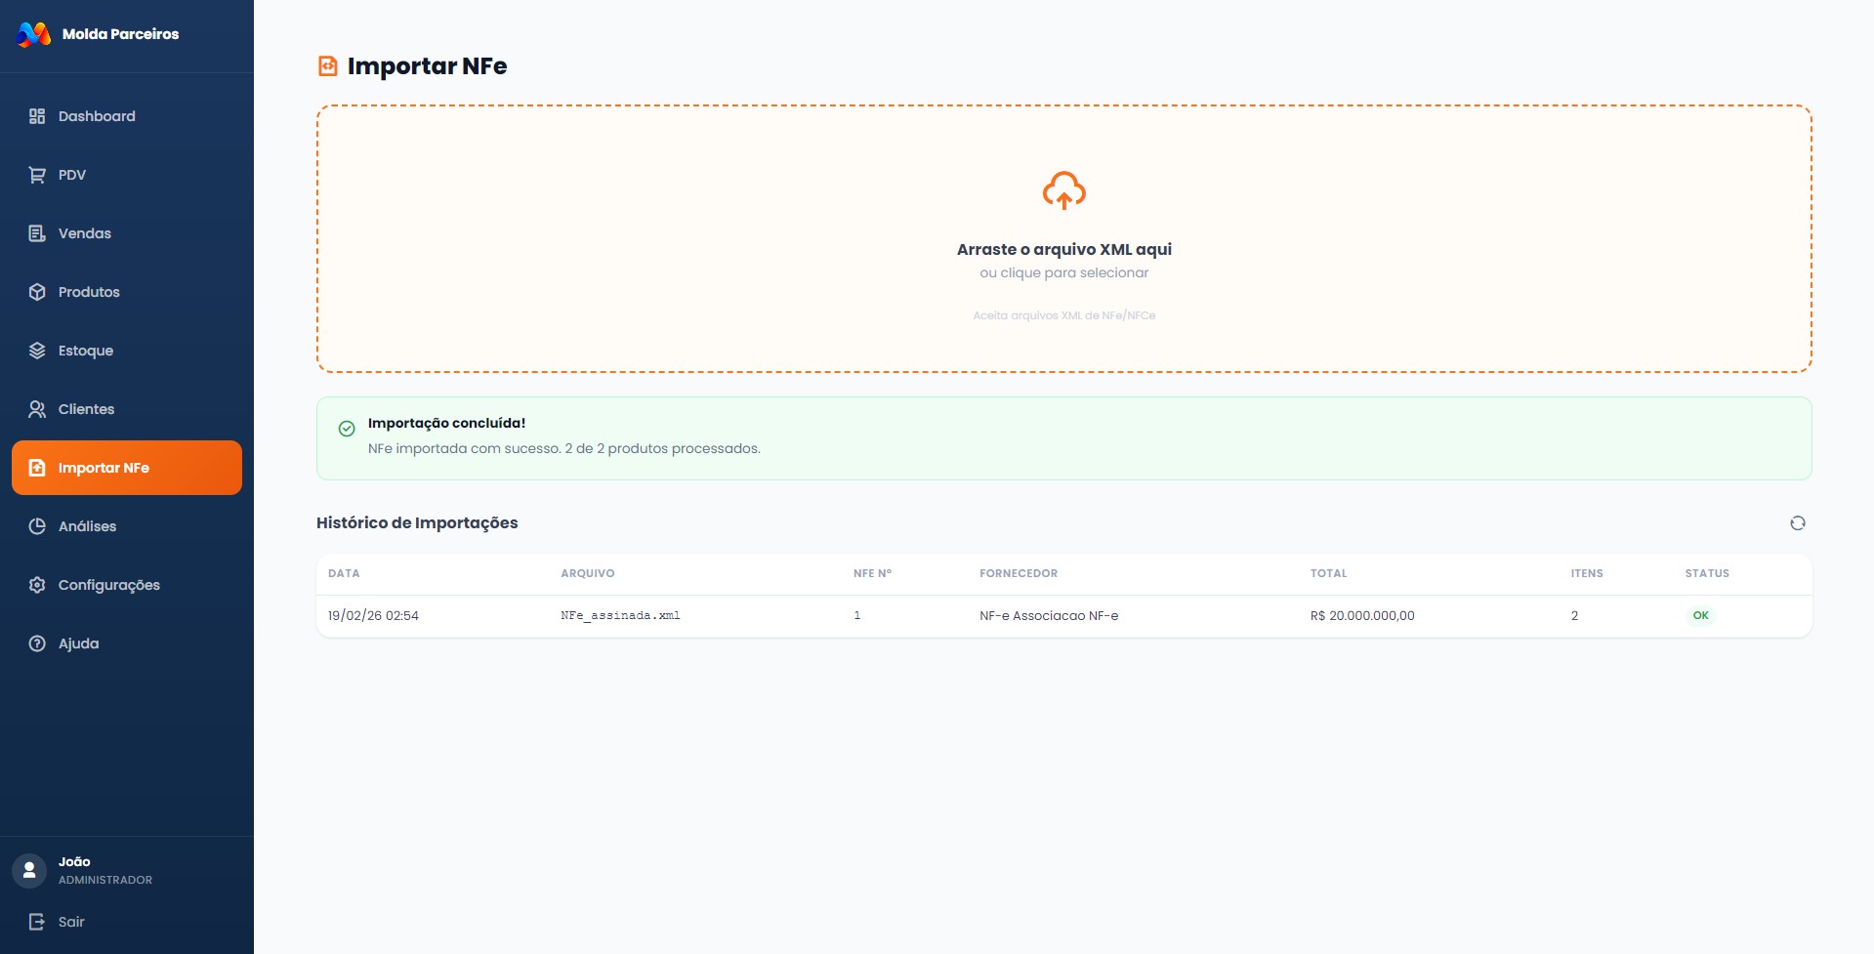Click the Estoque layers icon
Image resolution: width=1874 pixels, height=954 pixels.
[37, 351]
